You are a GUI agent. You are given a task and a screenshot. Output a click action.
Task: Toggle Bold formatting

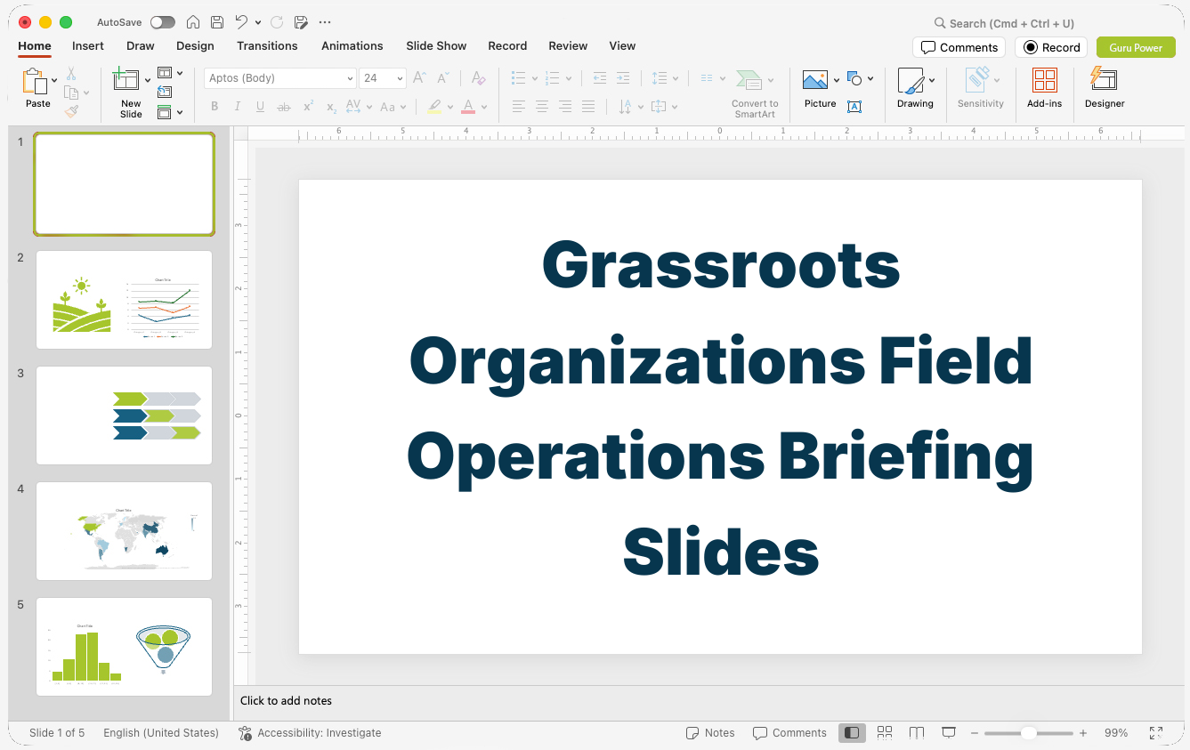click(x=215, y=107)
